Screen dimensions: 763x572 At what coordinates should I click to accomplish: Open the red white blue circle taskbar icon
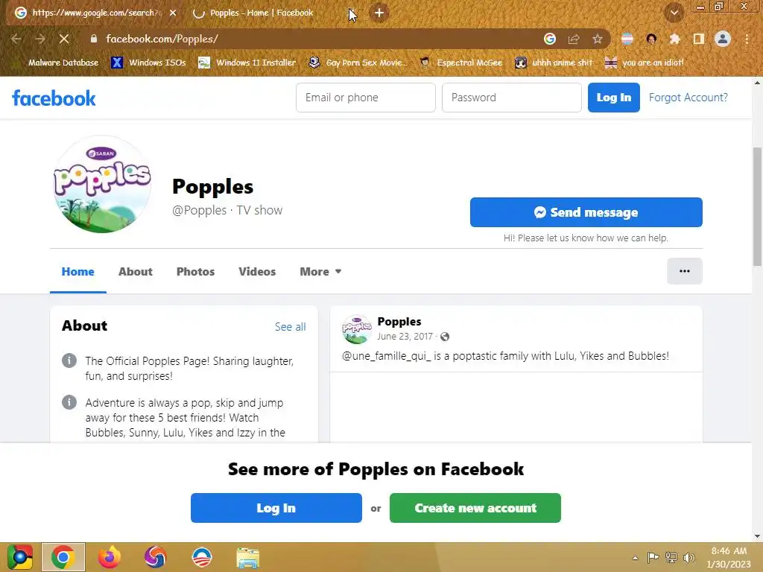coord(201,557)
